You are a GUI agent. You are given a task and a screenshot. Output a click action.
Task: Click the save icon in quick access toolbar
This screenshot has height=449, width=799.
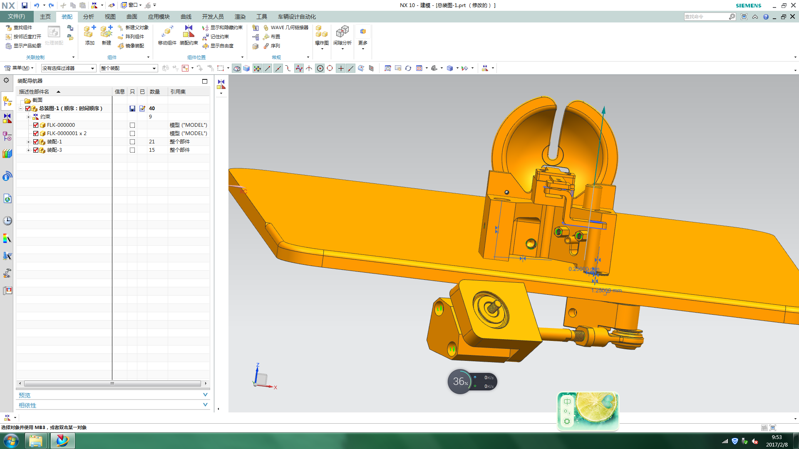(x=25, y=5)
